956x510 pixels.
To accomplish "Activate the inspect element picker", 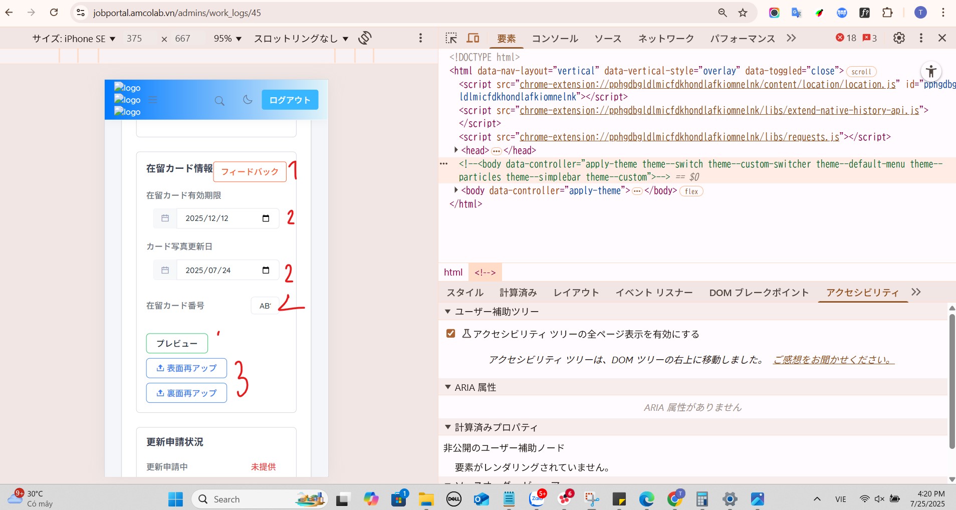I will [451, 38].
